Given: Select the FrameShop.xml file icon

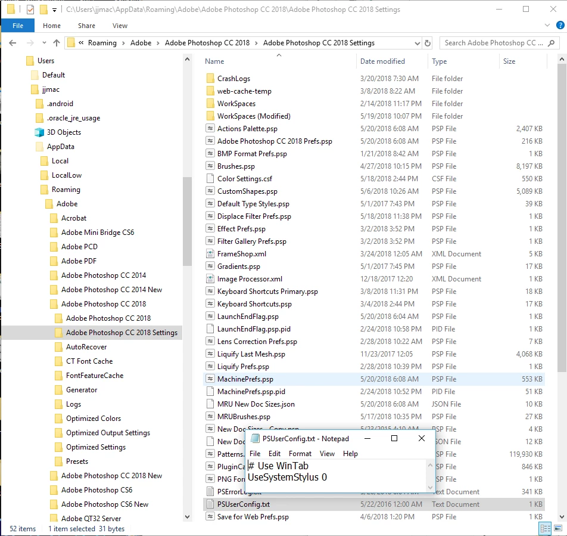Looking at the screenshot, I should [210, 254].
